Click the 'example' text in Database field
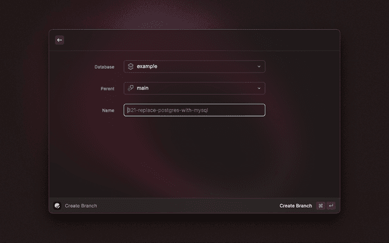The image size is (389, 243). coord(147,66)
